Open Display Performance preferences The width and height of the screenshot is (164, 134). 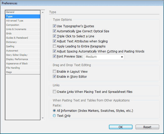pos(23,59)
